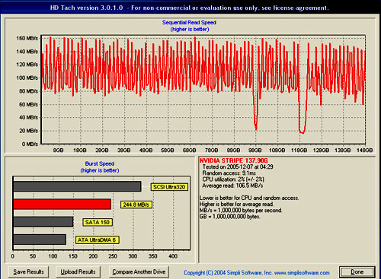Select the SATA 150 label

tap(98, 222)
